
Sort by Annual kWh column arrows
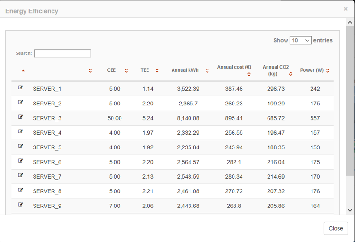[207, 70]
